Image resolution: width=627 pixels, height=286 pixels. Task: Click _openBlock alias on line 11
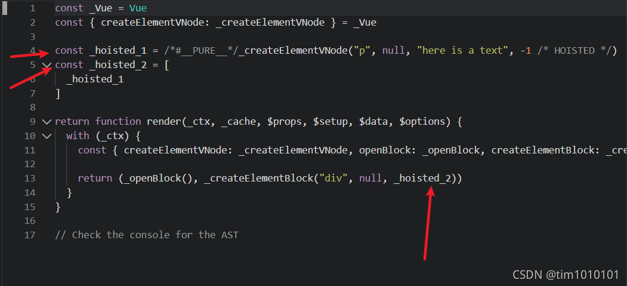pos(451,150)
